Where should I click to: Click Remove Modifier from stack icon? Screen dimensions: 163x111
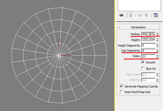point(146,16)
